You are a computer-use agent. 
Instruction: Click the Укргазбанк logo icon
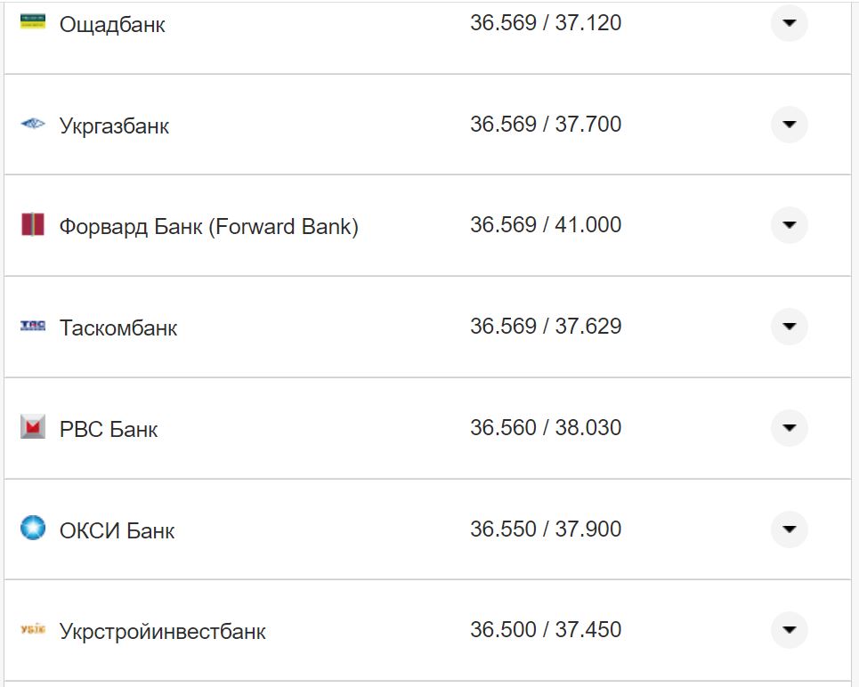point(33,125)
